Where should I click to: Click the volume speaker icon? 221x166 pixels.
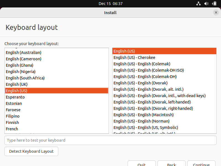pos(206,4)
